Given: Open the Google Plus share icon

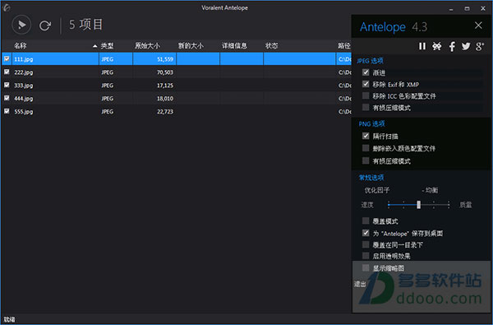Looking at the screenshot, I should [480, 46].
